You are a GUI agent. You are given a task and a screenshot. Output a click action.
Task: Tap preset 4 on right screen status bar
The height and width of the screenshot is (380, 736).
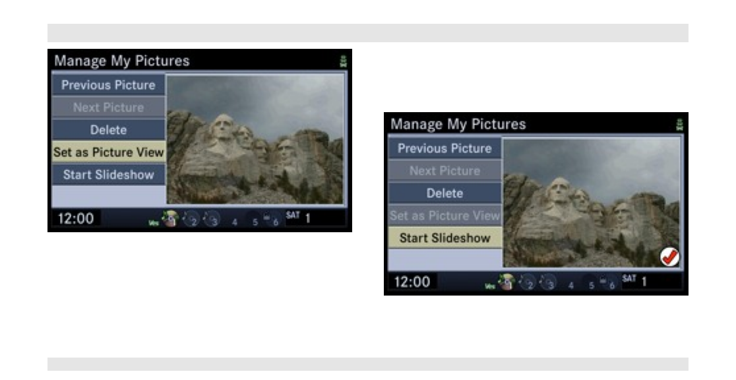point(570,285)
